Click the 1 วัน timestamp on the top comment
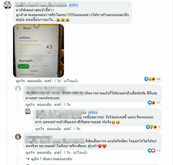 pos(57,81)
